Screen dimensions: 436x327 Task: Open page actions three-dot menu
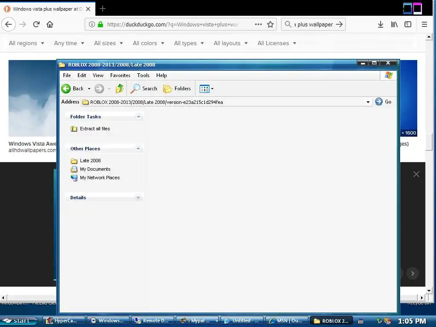pos(258,24)
